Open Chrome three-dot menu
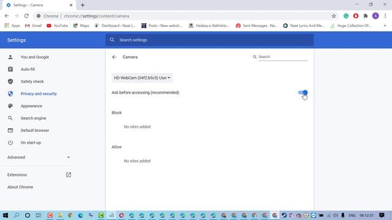This screenshot has height=220, width=392. click(x=385, y=16)
